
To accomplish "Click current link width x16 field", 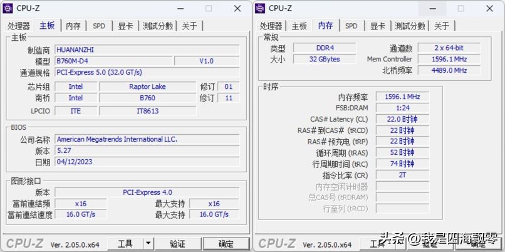I will (81, 204).
